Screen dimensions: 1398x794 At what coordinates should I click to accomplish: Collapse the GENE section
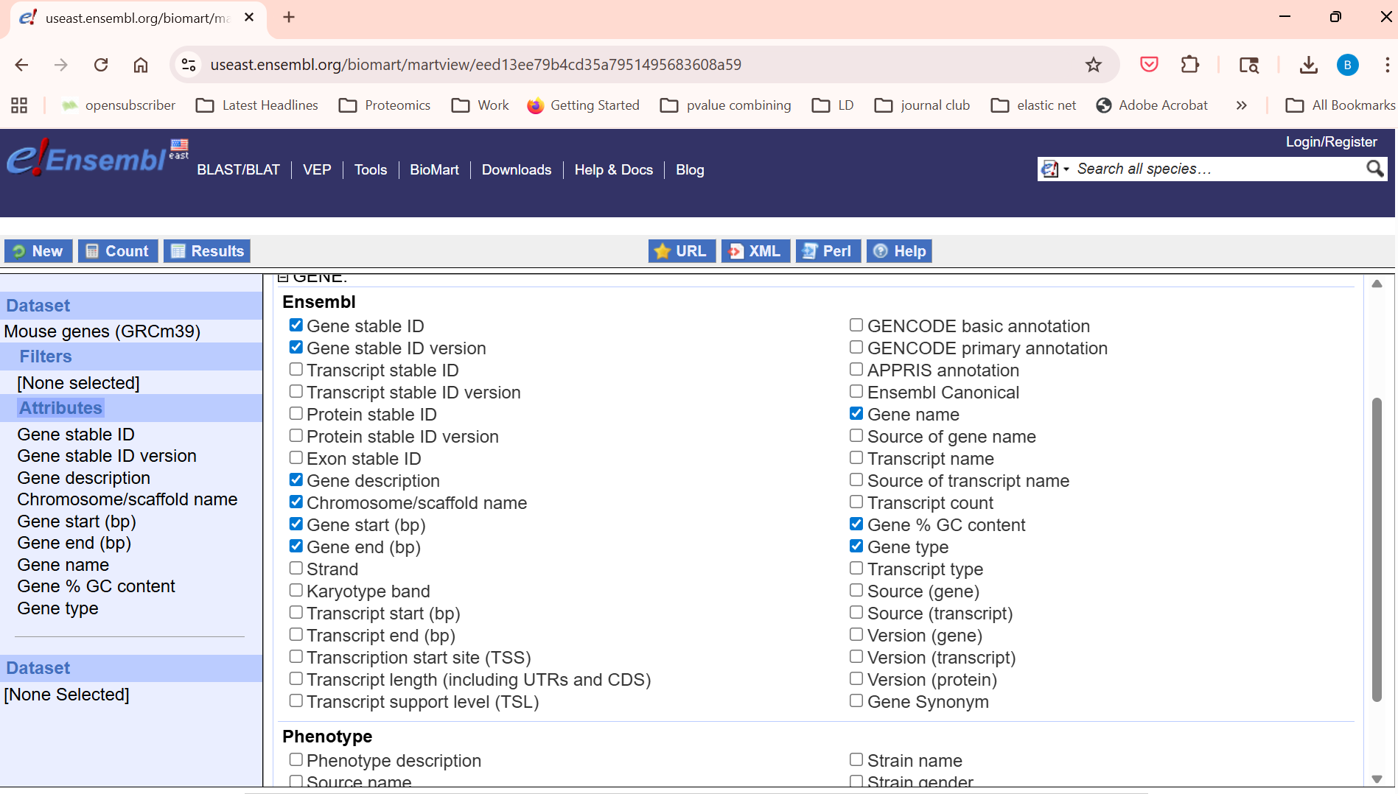(x=283, y=278)
